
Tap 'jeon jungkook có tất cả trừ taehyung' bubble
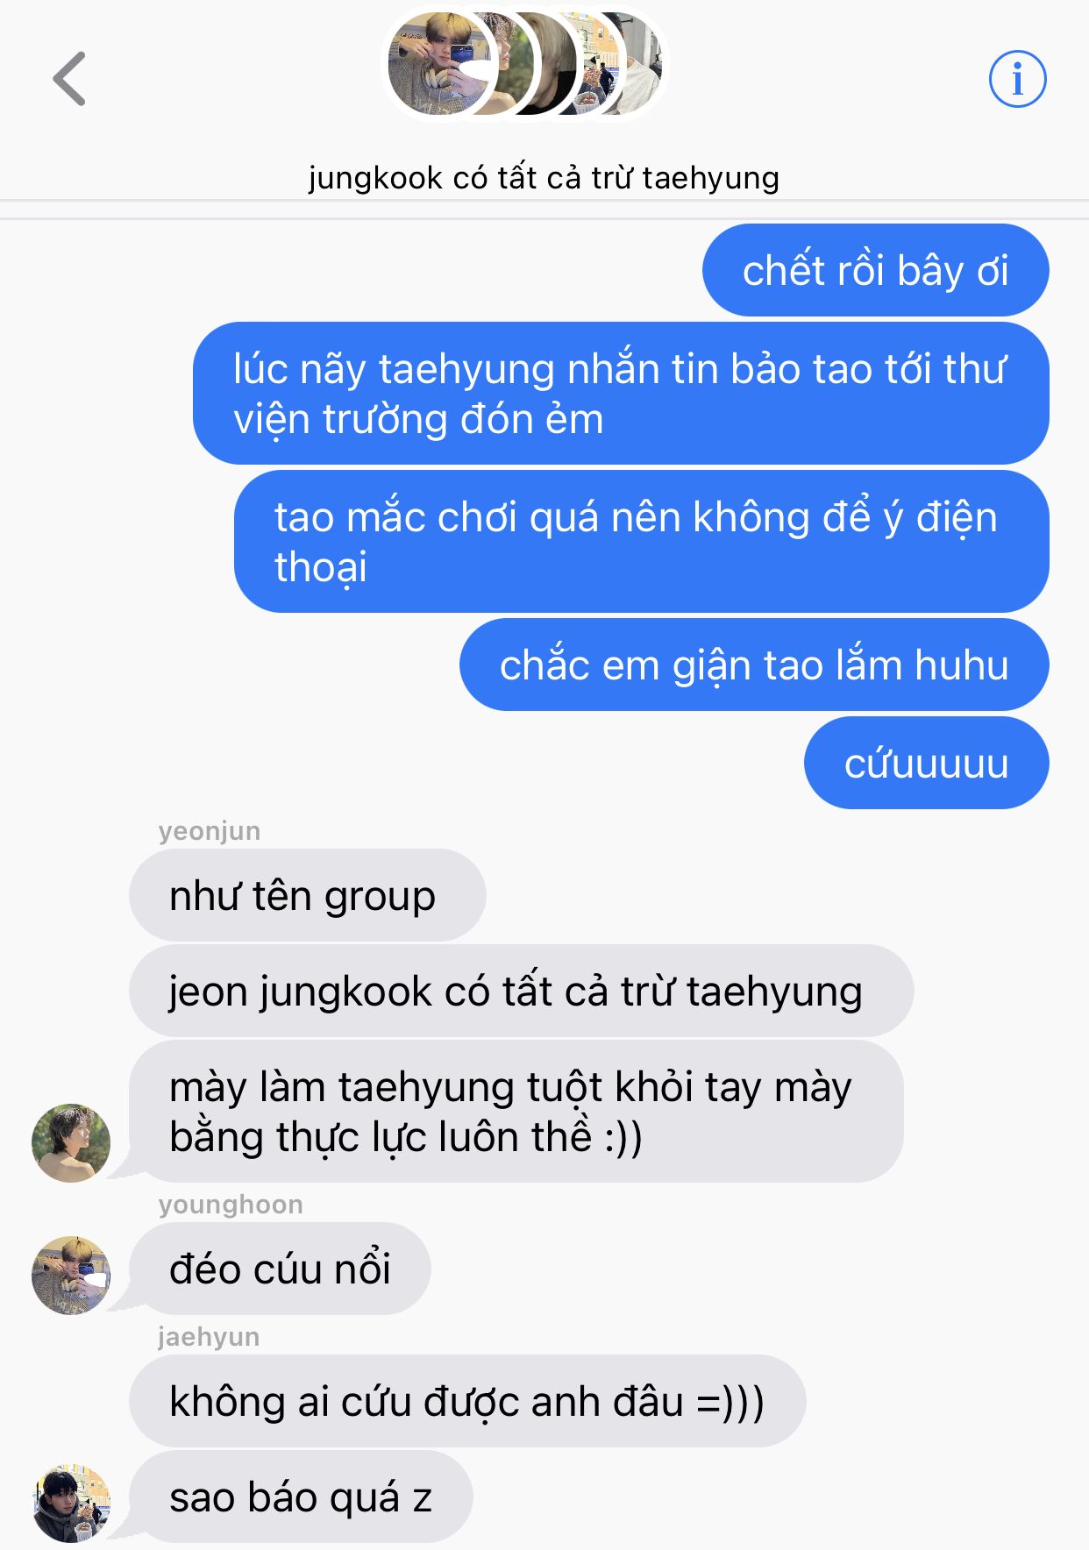coord(521,991)
